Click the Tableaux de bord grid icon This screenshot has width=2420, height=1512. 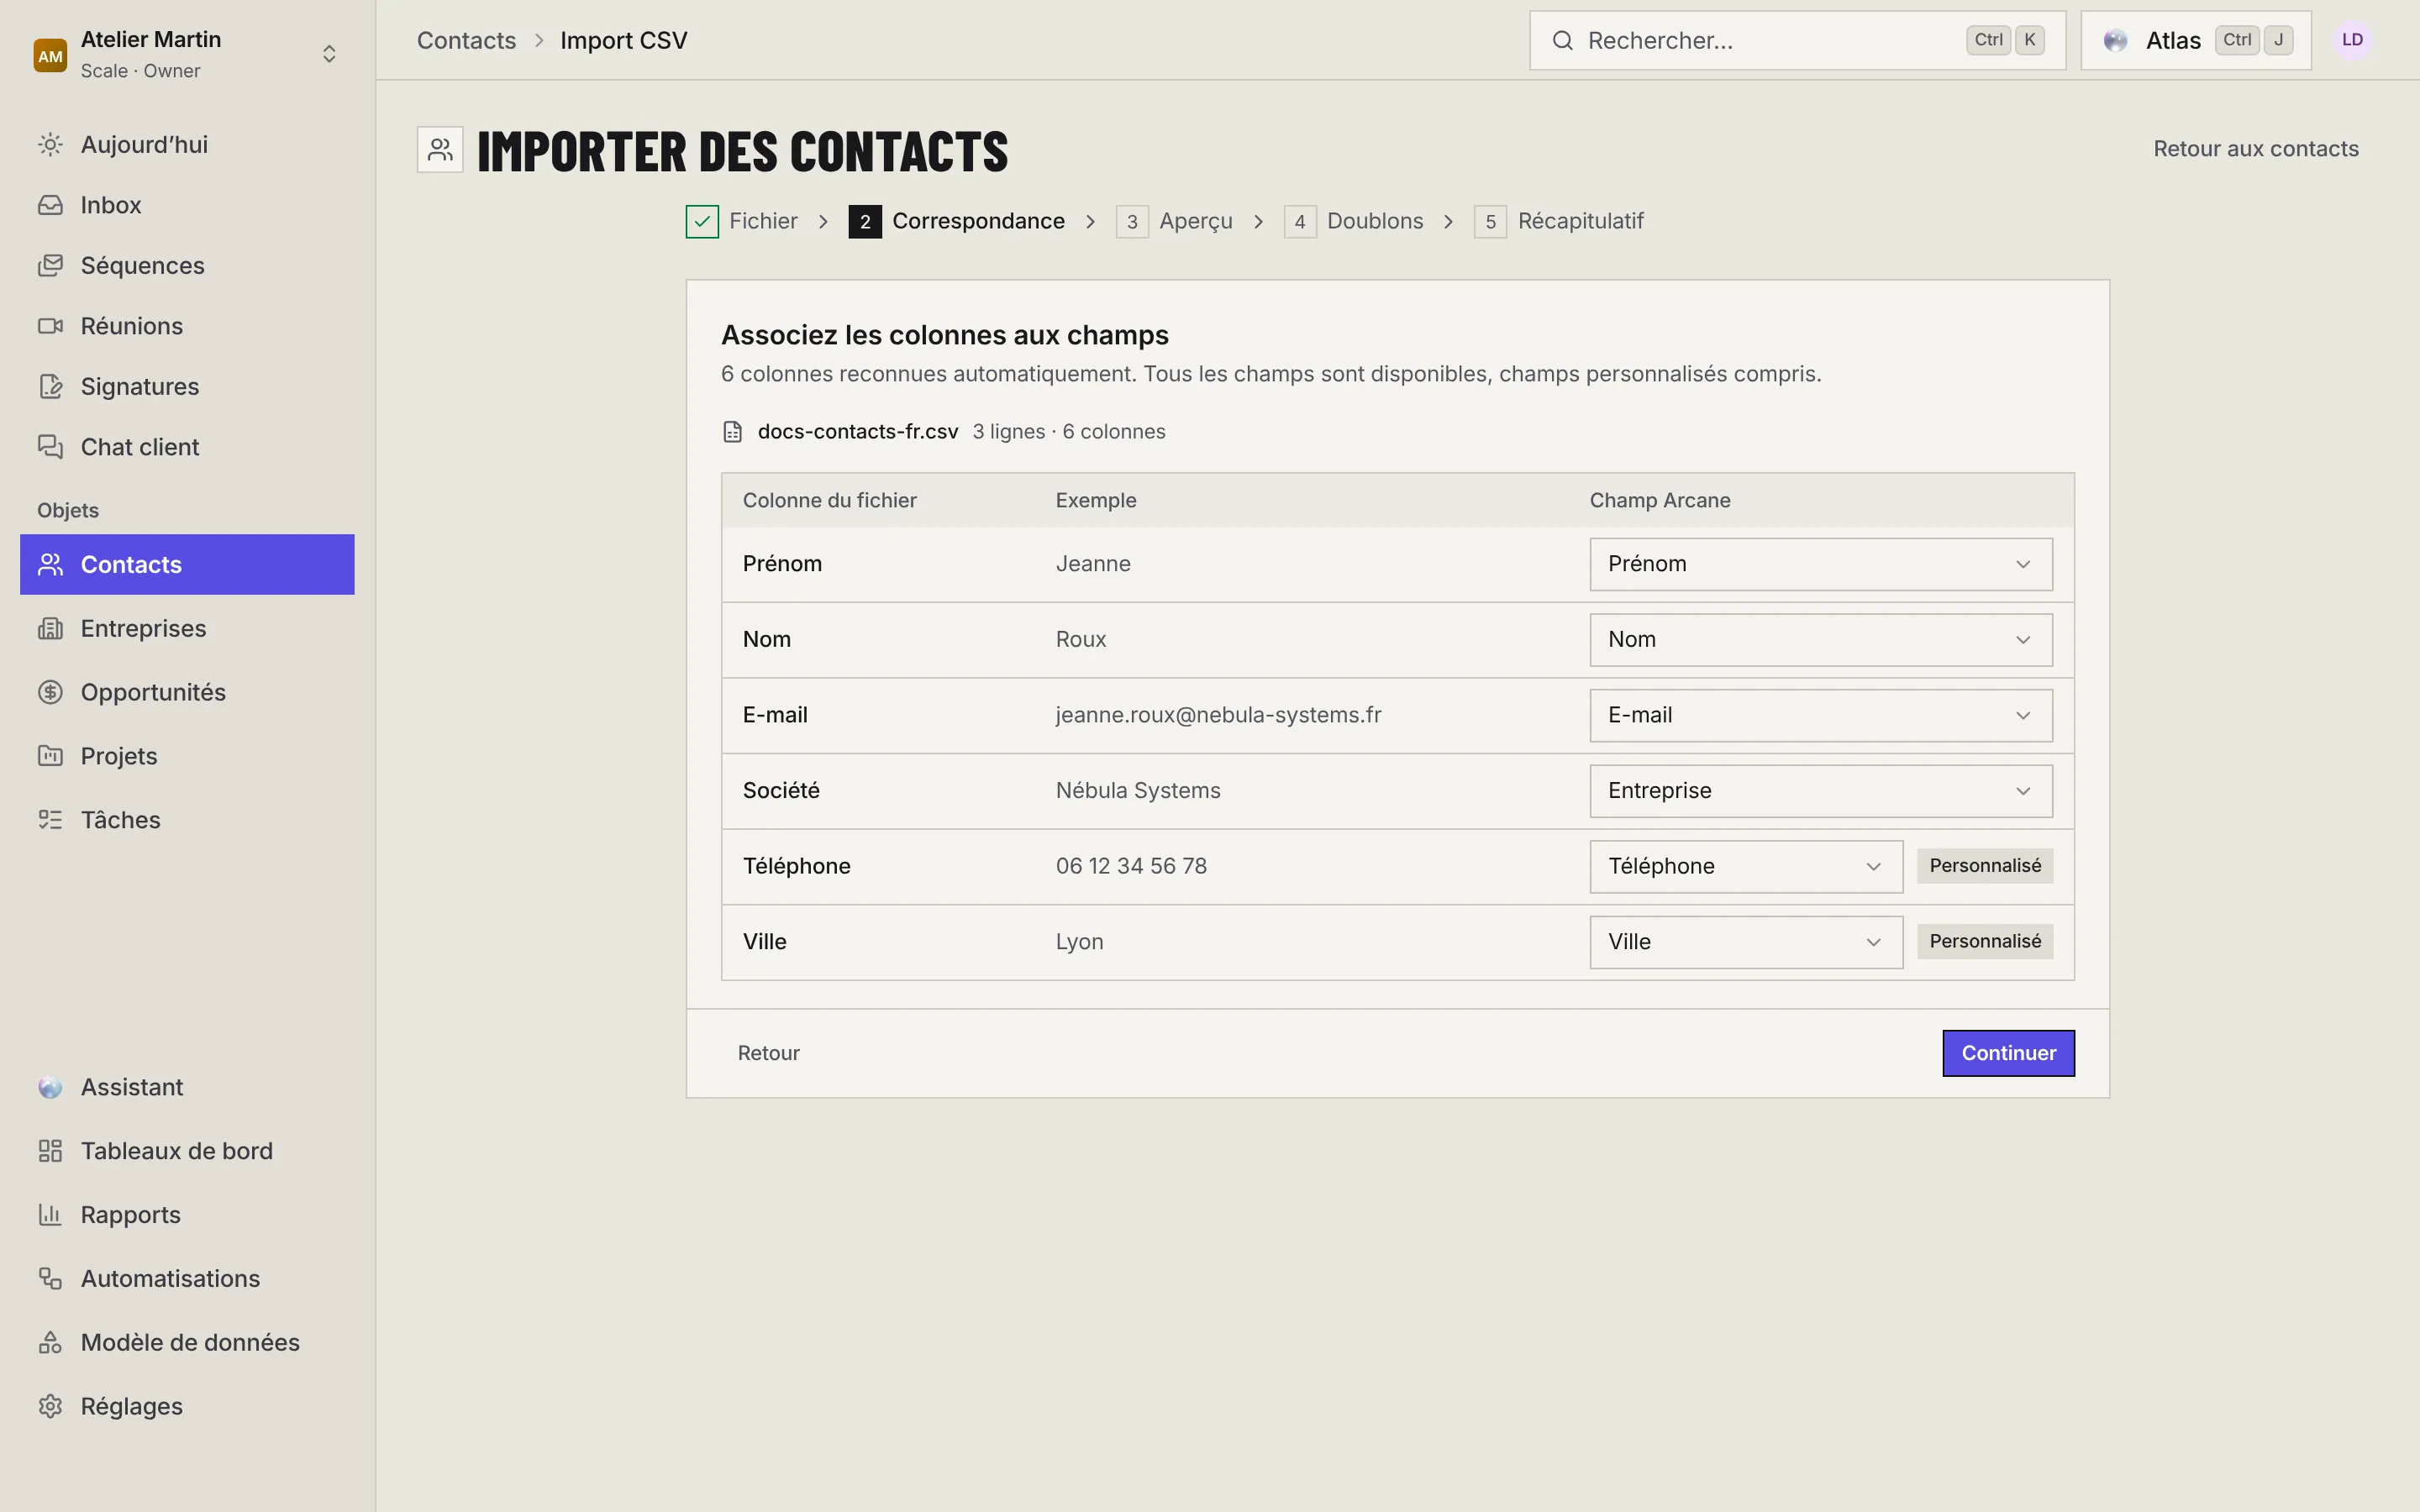[x=50, y=1151]
